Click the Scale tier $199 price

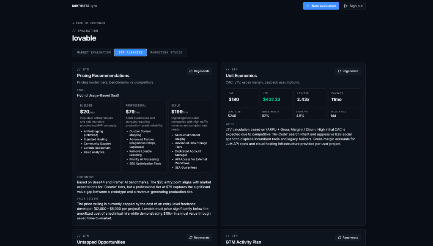pos(177,112)
